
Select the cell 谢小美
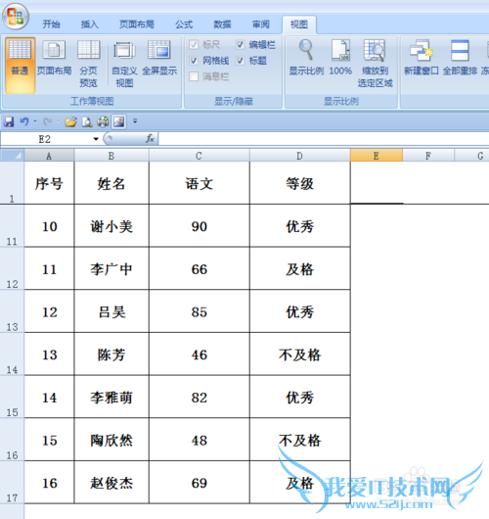pos(111,226)
